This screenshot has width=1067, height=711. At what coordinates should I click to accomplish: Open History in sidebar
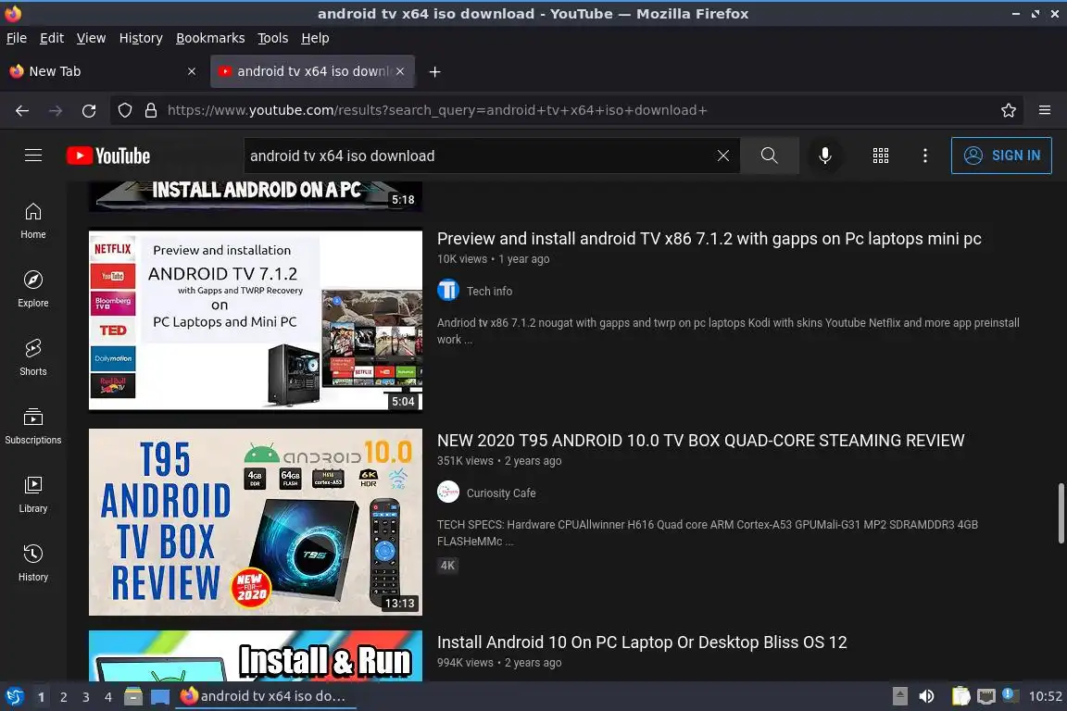(32, 564)
